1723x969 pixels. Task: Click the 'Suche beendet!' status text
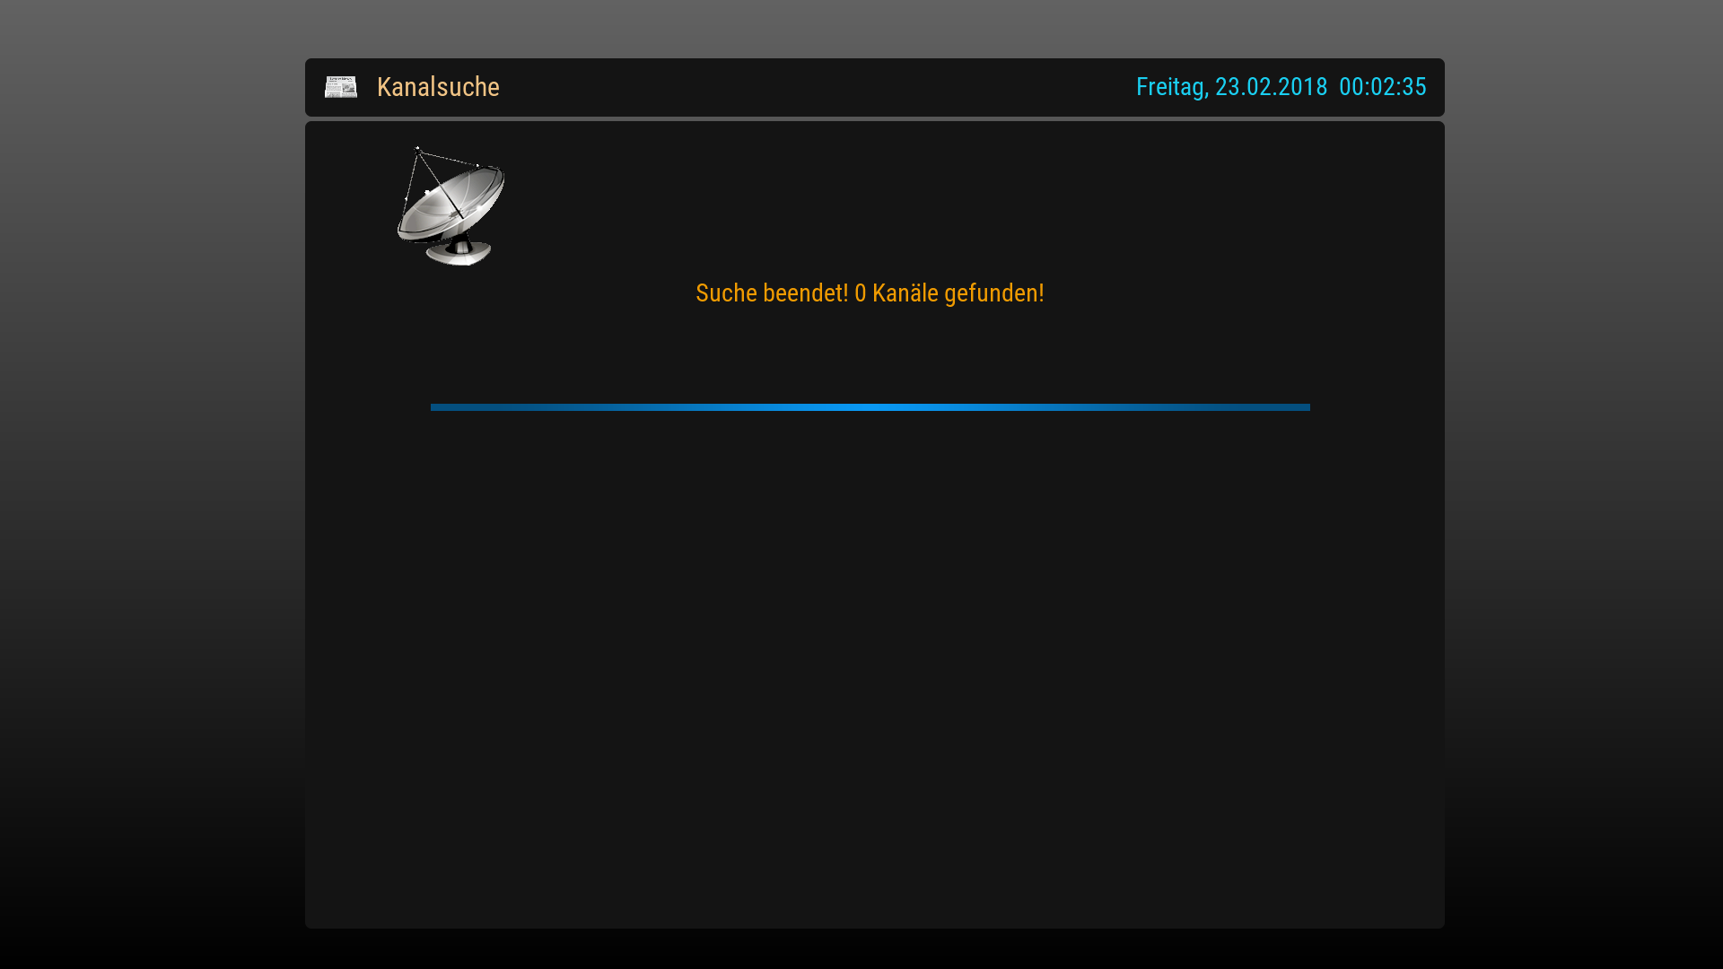[x=772, y=293]
